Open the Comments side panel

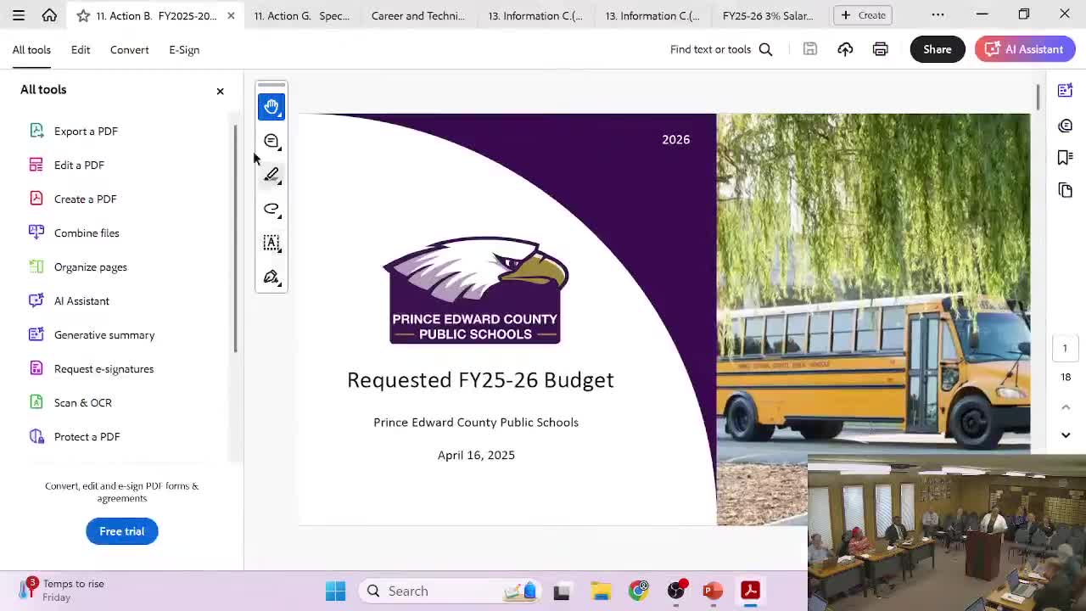1065,126
